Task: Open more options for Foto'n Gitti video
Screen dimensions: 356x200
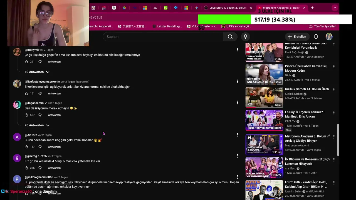Action: point(334,183)
